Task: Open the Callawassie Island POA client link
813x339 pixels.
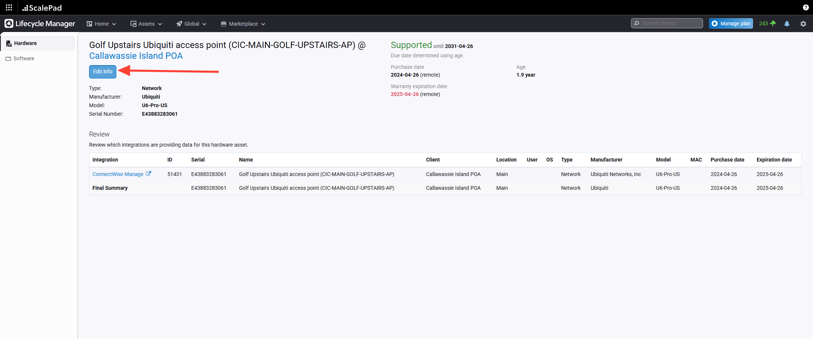Action: coord(136,56)
